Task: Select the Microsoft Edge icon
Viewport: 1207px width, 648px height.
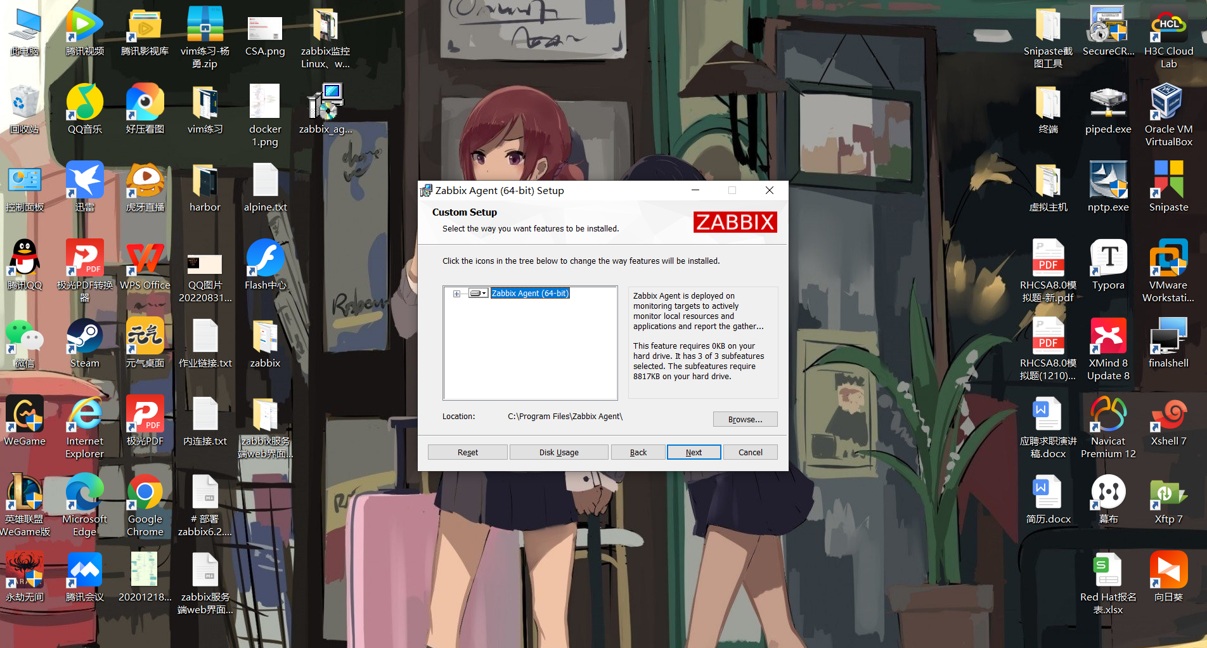Action: pyautogui.click(x=85, y=505)
